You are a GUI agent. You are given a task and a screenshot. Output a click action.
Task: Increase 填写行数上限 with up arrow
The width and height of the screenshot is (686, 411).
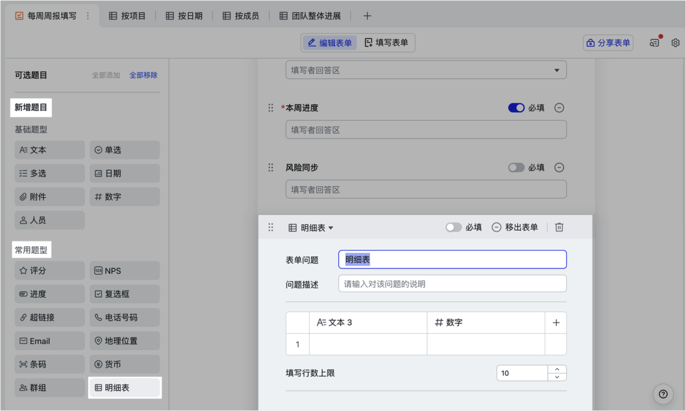pyautogui.click(x=557, y=369)
